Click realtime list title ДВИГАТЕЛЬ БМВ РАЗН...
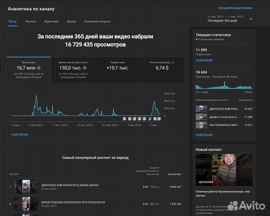This screenshot has width=270, height=216. (224, 109)
